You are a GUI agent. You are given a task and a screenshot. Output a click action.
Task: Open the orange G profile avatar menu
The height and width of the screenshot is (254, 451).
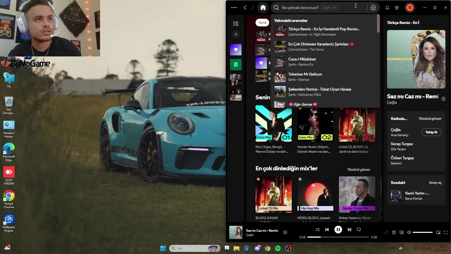pyautogui.click(x=409, y=7)
